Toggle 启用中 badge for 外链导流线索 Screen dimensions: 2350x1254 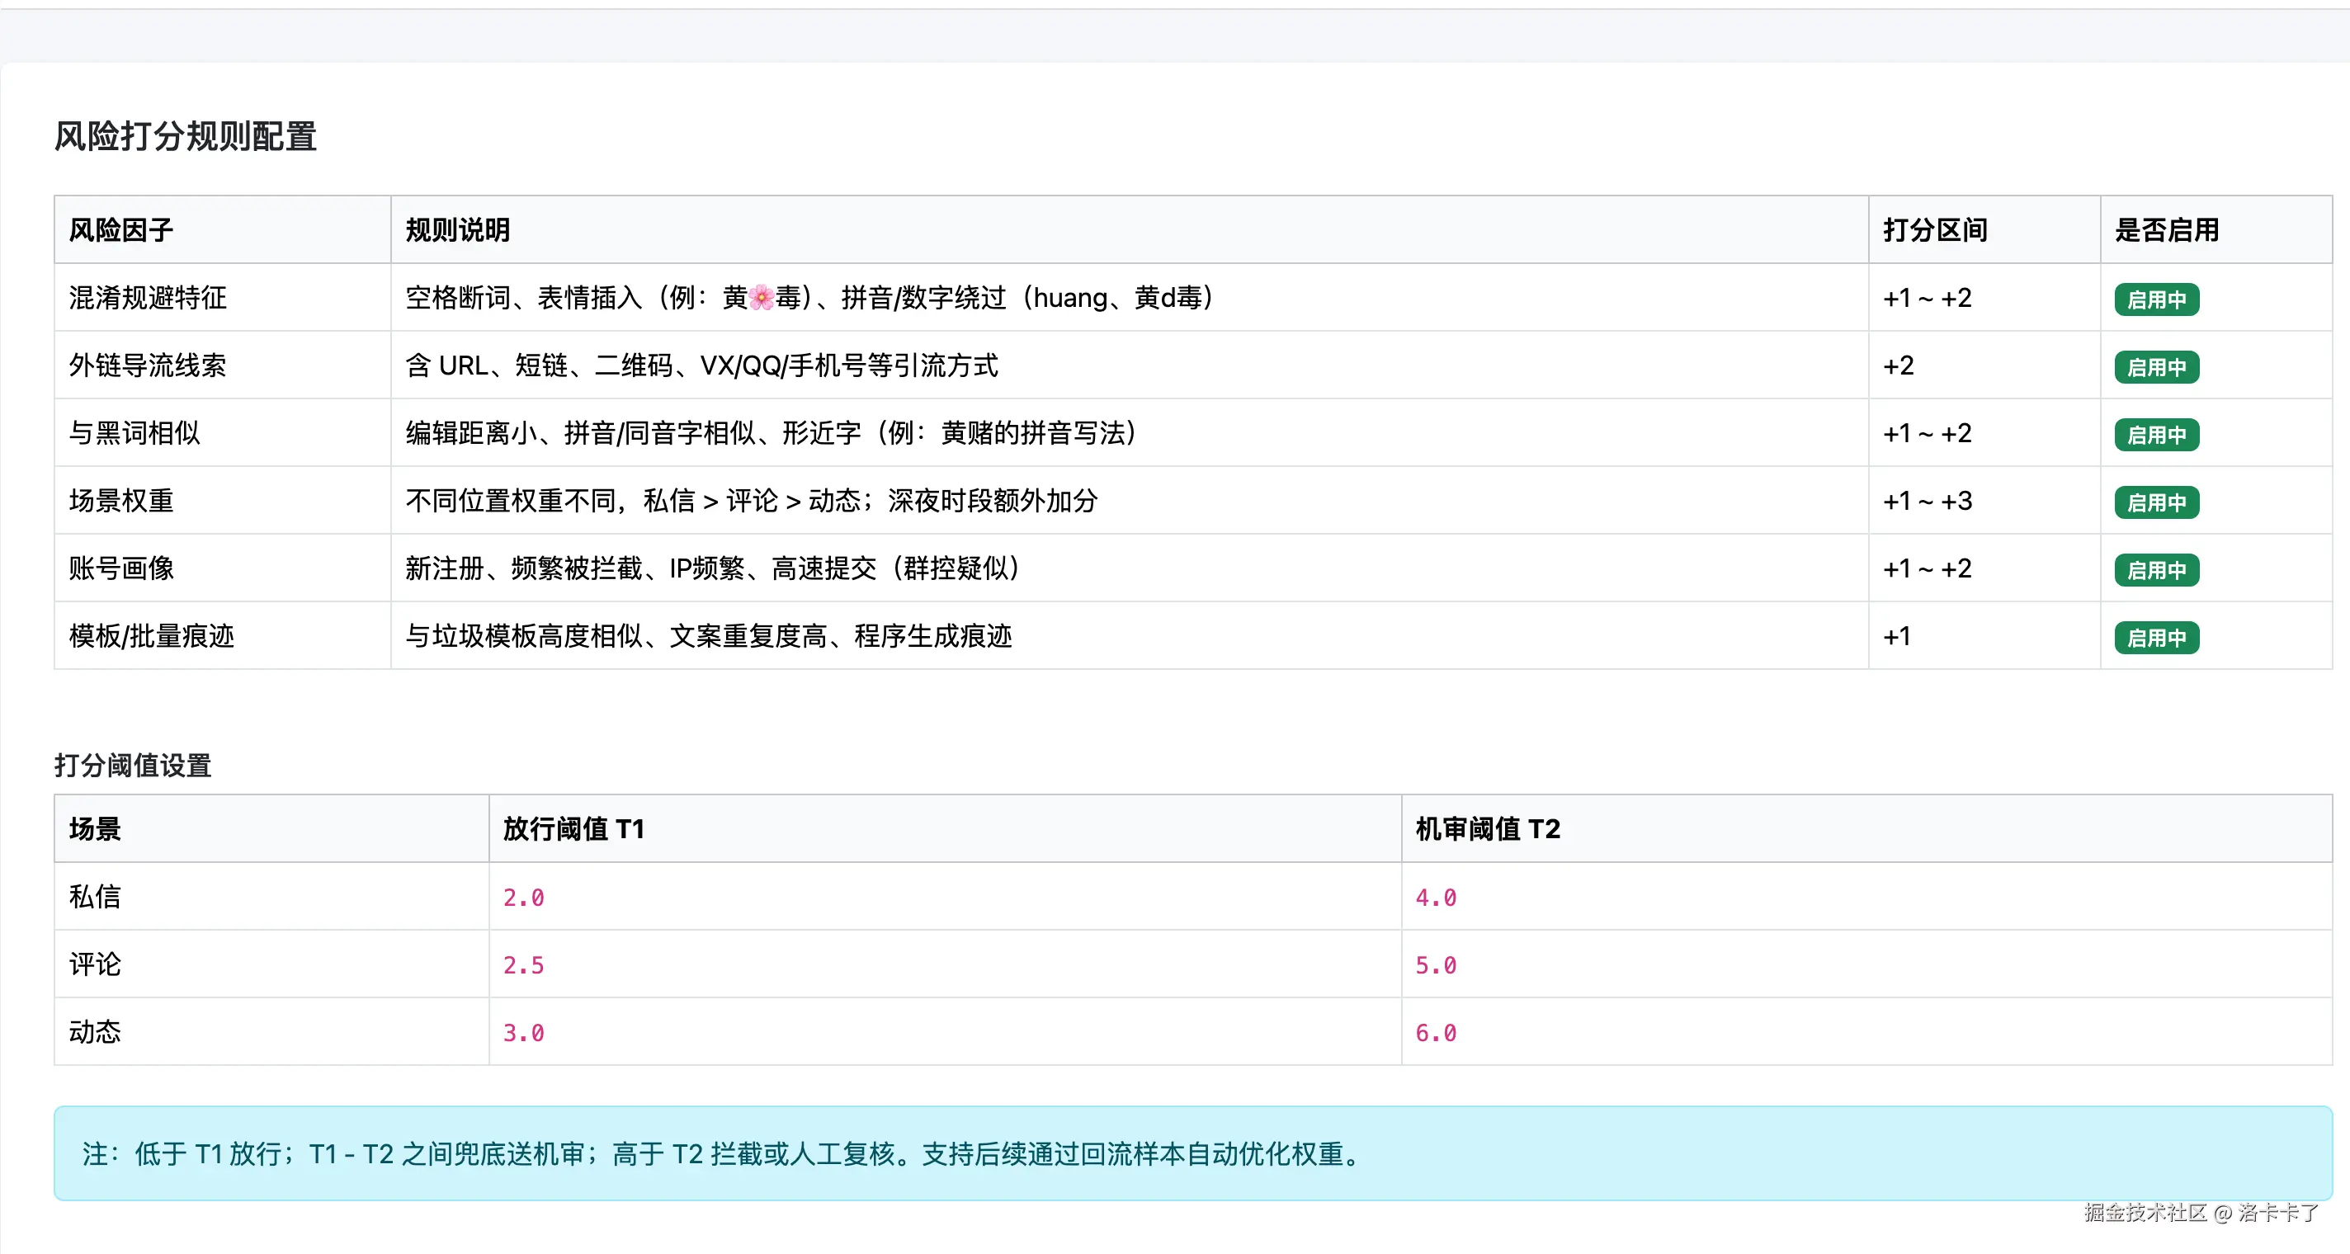coord(2156,366)
